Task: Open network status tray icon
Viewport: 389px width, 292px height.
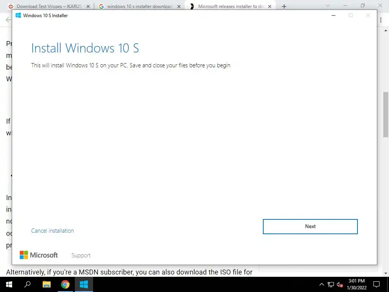Action: (331, 284)
